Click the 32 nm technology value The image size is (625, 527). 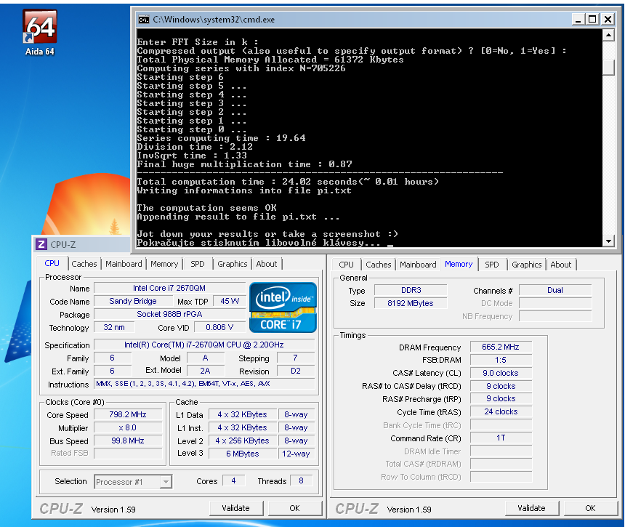(x=114, y=328)
